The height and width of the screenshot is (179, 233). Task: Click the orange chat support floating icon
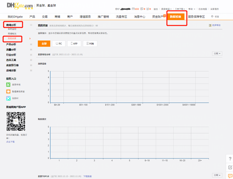coord(230,176)
